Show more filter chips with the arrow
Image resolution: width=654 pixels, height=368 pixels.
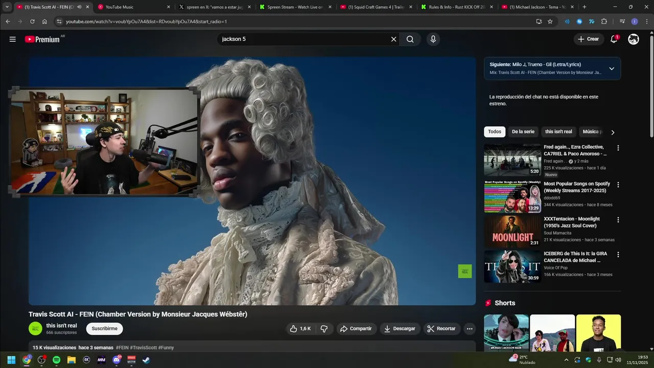[613, 132]
